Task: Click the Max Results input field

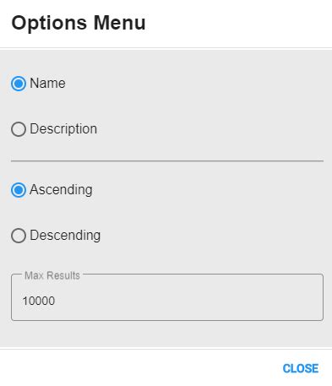Action: tap(167, 297)
